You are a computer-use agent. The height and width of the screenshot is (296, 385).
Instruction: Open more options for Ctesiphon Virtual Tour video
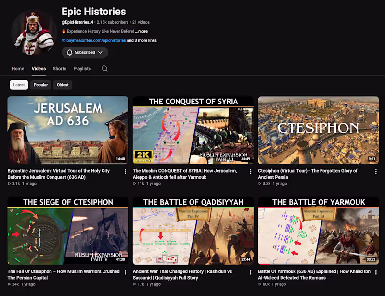(x=376, y=171)
